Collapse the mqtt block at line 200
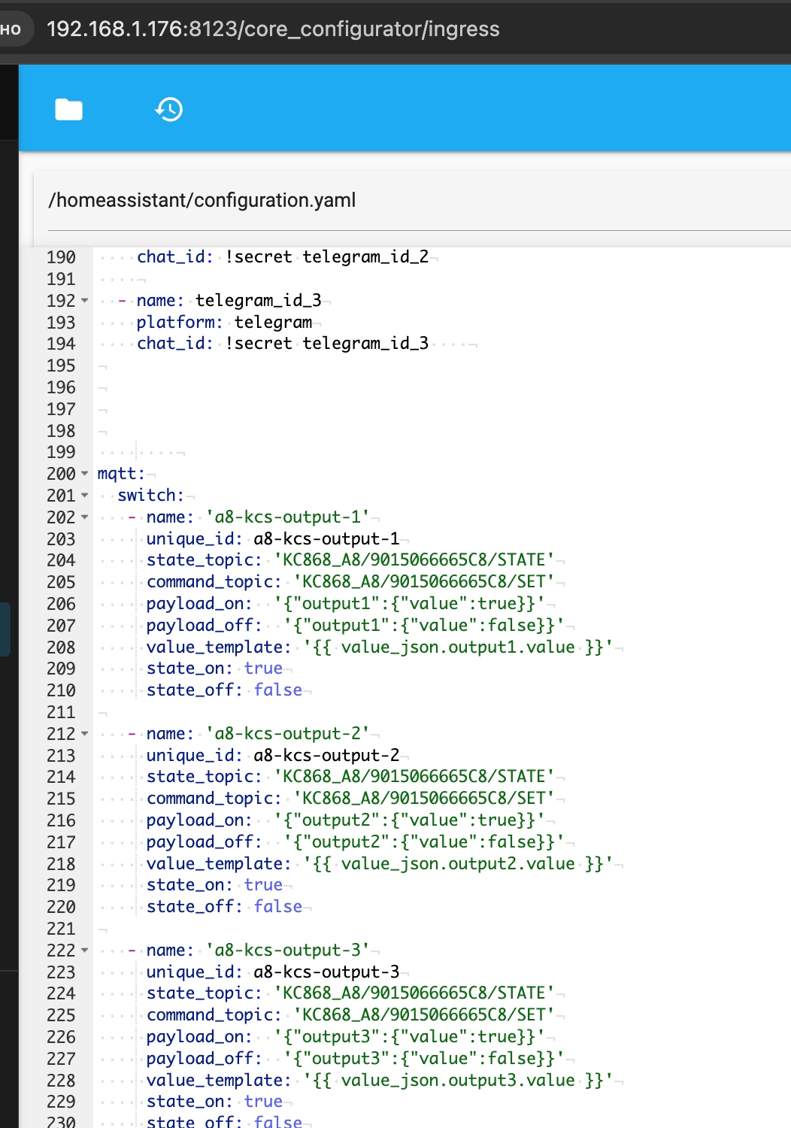The image size is (791, 1128). click(85, 475)
